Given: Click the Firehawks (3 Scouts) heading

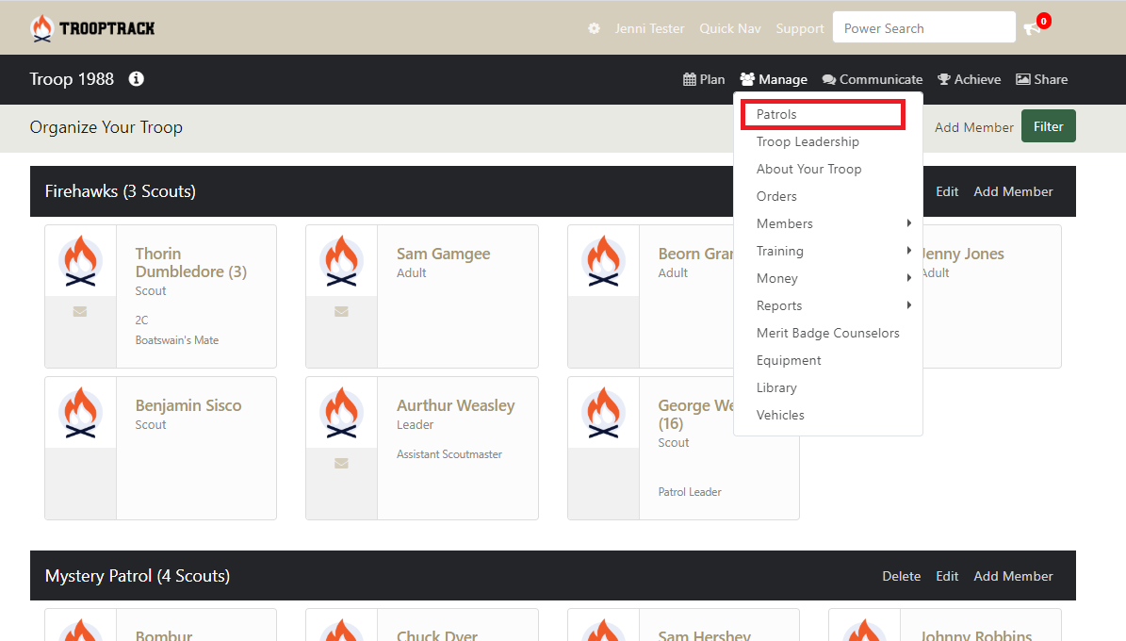Looking at the screenshot, I should coord(120,191).
